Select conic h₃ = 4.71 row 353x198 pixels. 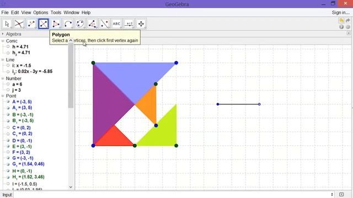point(21,53)
